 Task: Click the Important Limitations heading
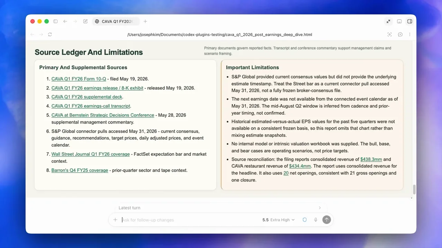[x=252, y=68]
